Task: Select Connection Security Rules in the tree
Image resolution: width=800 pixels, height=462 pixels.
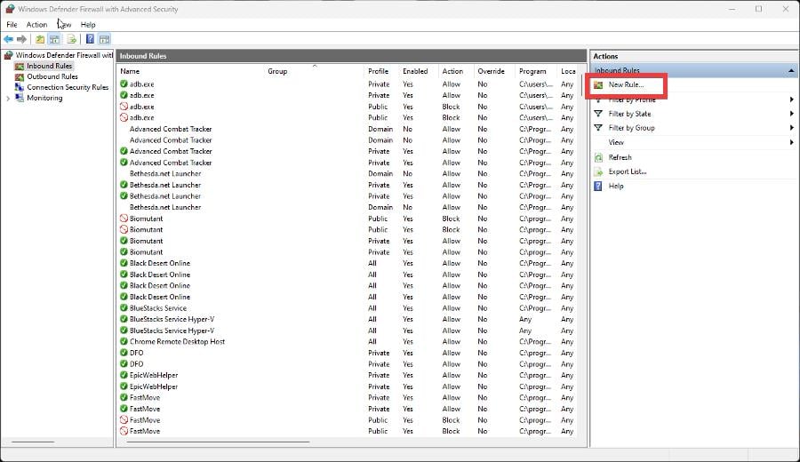Action: 68,87
